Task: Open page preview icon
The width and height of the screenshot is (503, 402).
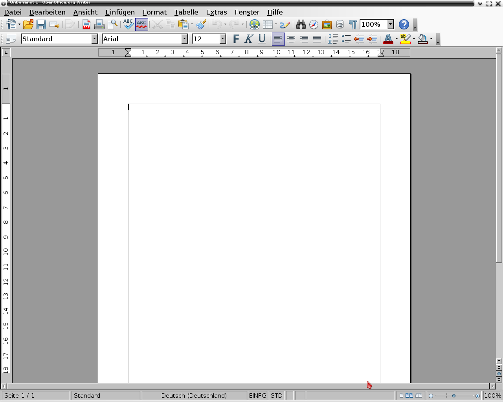Action: point(113,24)
